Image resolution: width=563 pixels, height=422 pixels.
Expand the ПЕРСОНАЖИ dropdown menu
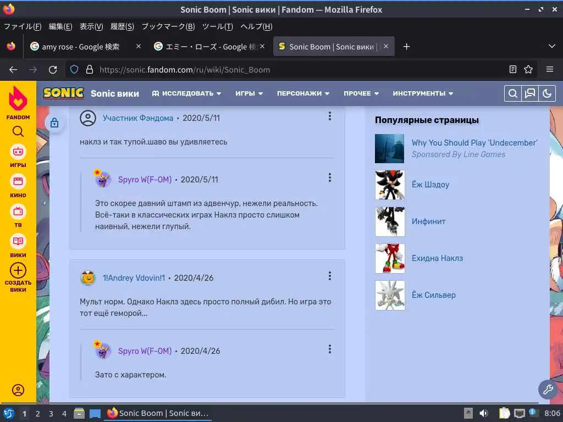[303, 93]
